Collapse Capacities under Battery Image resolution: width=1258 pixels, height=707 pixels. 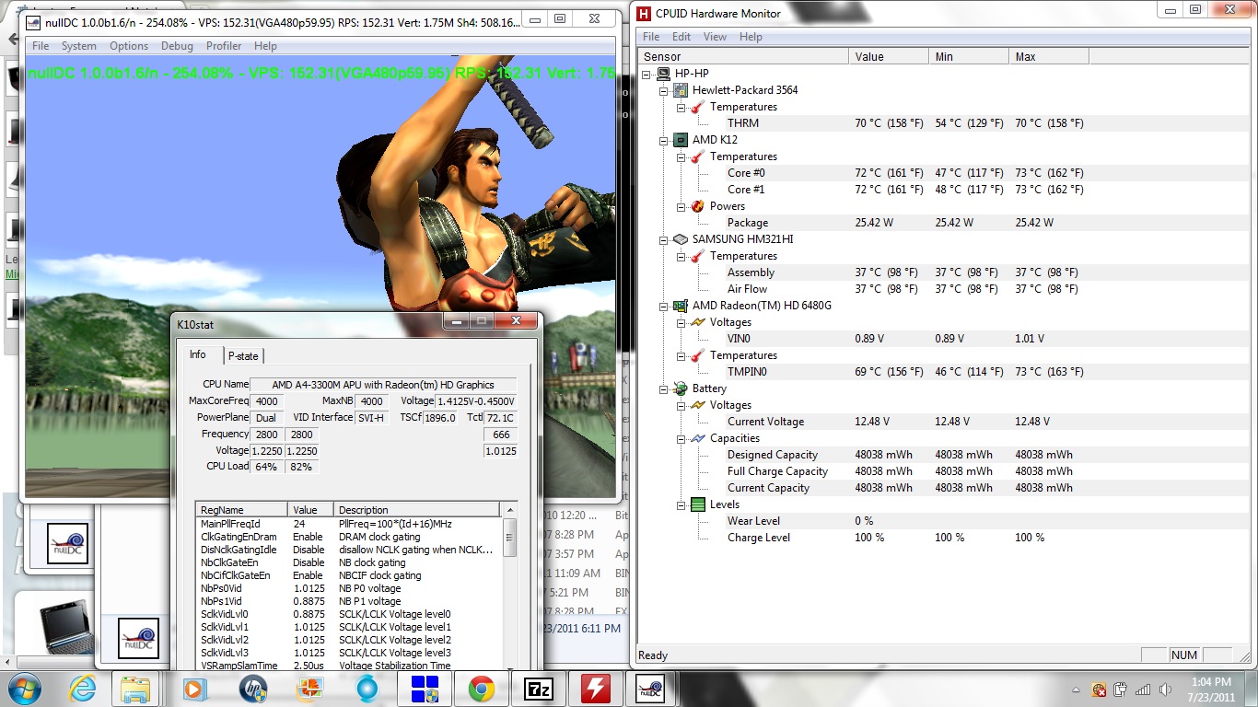pyautogui.click(x=681, y=438)
